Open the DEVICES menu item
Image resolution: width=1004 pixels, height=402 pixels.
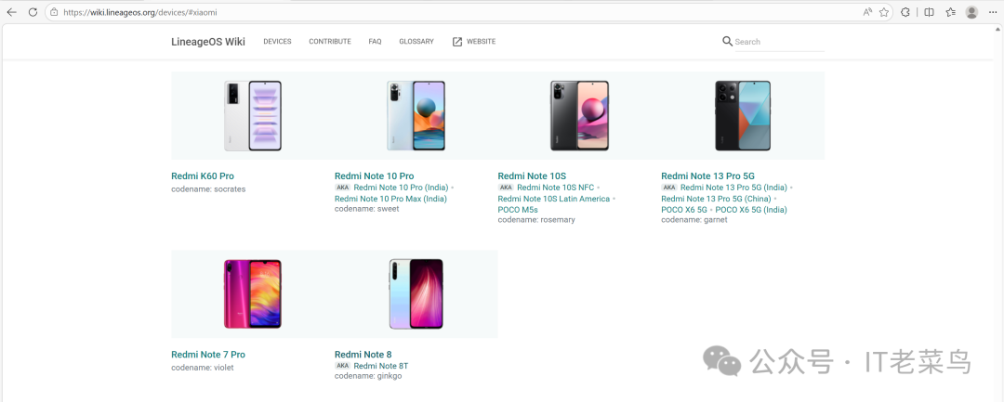pos(277,42)
